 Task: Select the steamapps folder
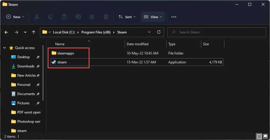coord(66,53)
